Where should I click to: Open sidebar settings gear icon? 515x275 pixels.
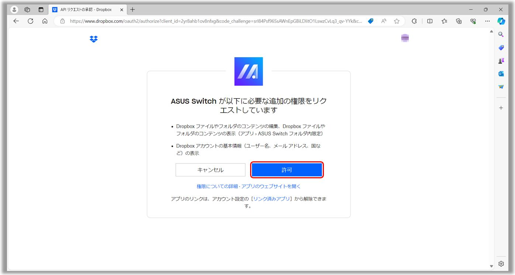click(x=501, y=264)
